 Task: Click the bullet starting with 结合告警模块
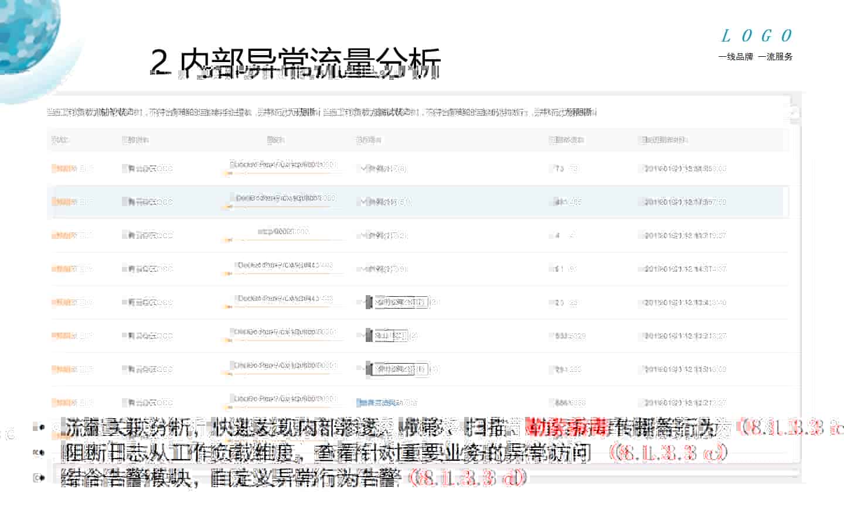(295, 478)
